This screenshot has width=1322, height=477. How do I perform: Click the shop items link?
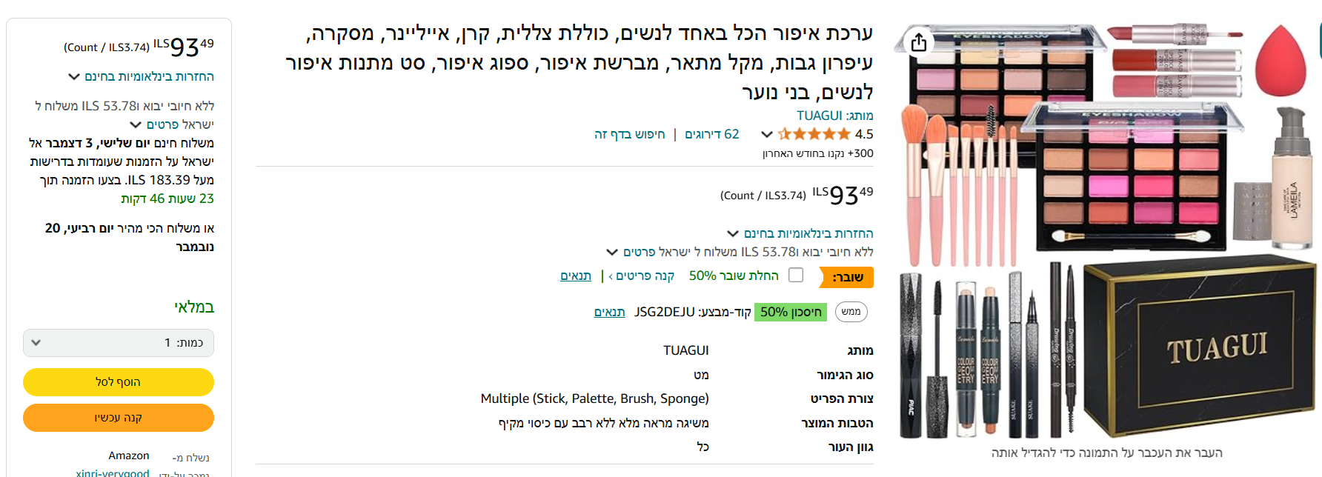[x=642, y=276]
